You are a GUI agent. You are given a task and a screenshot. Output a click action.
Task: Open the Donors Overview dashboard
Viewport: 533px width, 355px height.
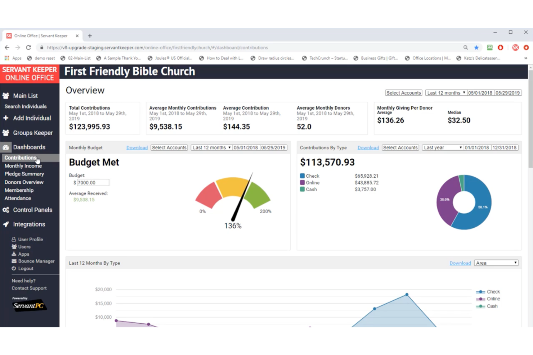24,182
